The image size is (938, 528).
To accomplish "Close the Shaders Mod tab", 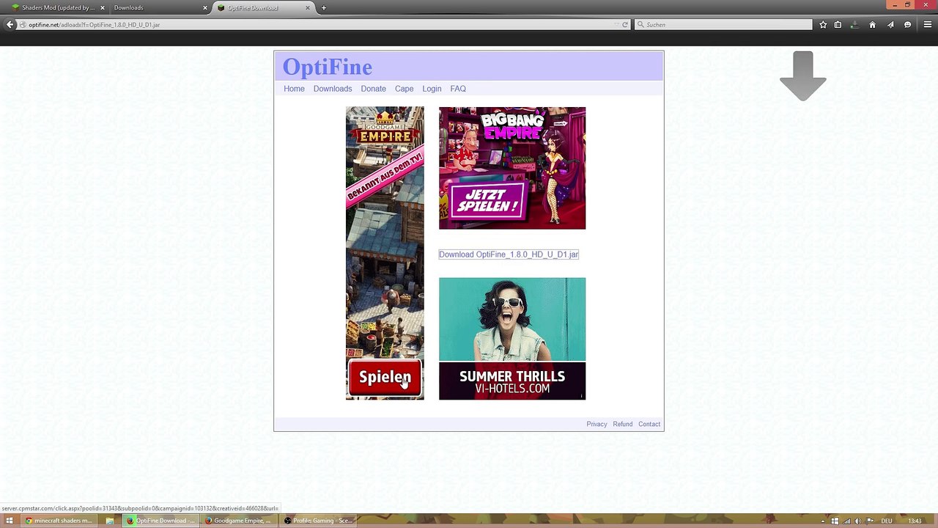I will coord(102,8).
